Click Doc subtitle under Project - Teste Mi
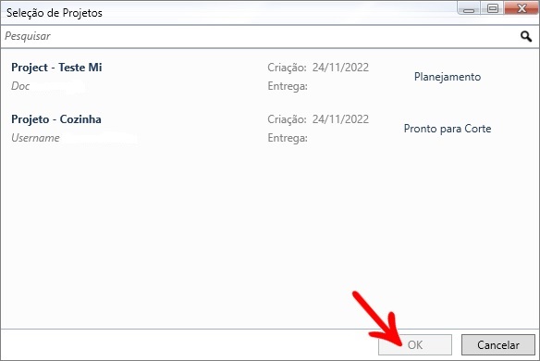This screenshot has width=540, height=361. [20, 86]
